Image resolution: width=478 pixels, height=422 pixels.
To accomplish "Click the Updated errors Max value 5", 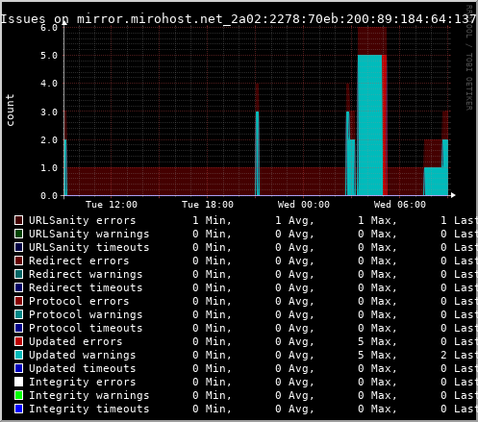I will tap(361, 341).
